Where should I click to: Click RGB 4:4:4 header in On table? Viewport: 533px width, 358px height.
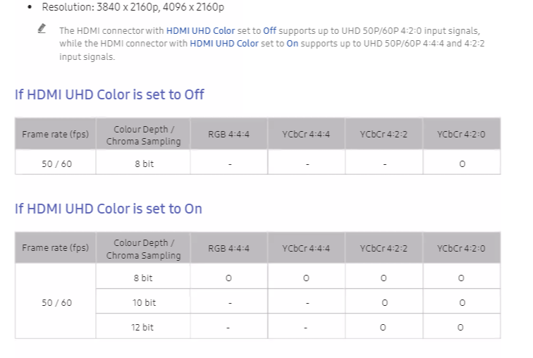pos(228,248)
